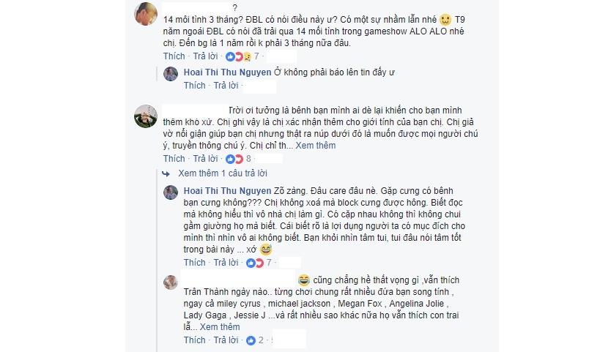
Task: Click Hoai Thi Thu Nguyen's avatar in the first reply
Action: tap(171, 74)
